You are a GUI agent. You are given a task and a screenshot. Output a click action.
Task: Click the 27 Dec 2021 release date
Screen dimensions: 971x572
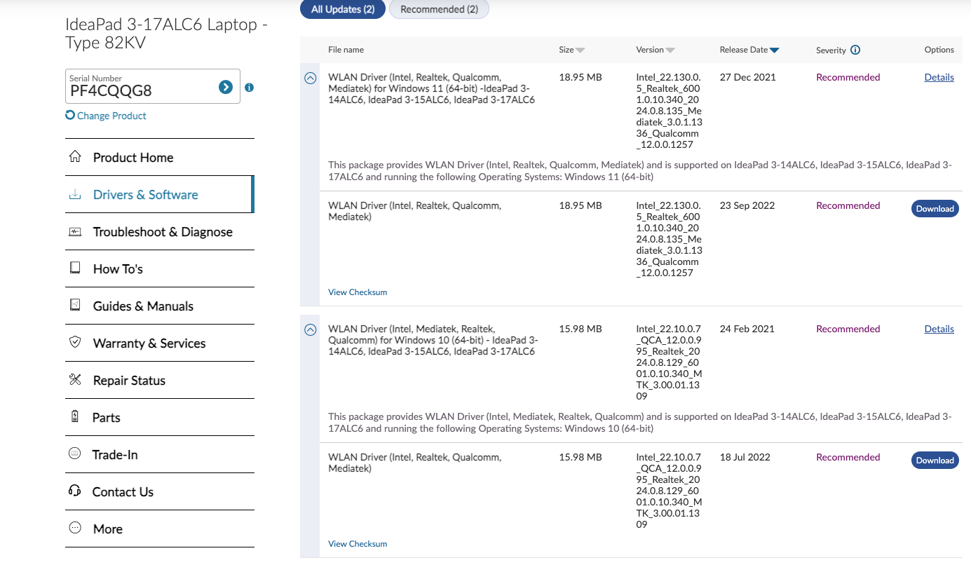[747, 77]
